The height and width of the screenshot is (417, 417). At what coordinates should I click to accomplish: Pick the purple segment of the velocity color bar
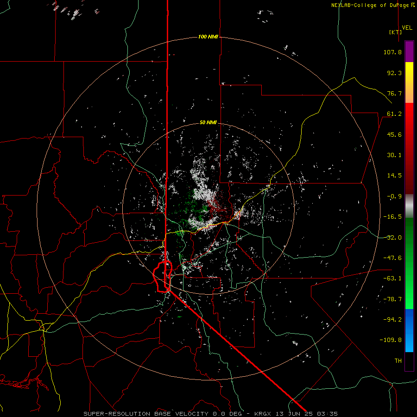click(x=409, y=51)
